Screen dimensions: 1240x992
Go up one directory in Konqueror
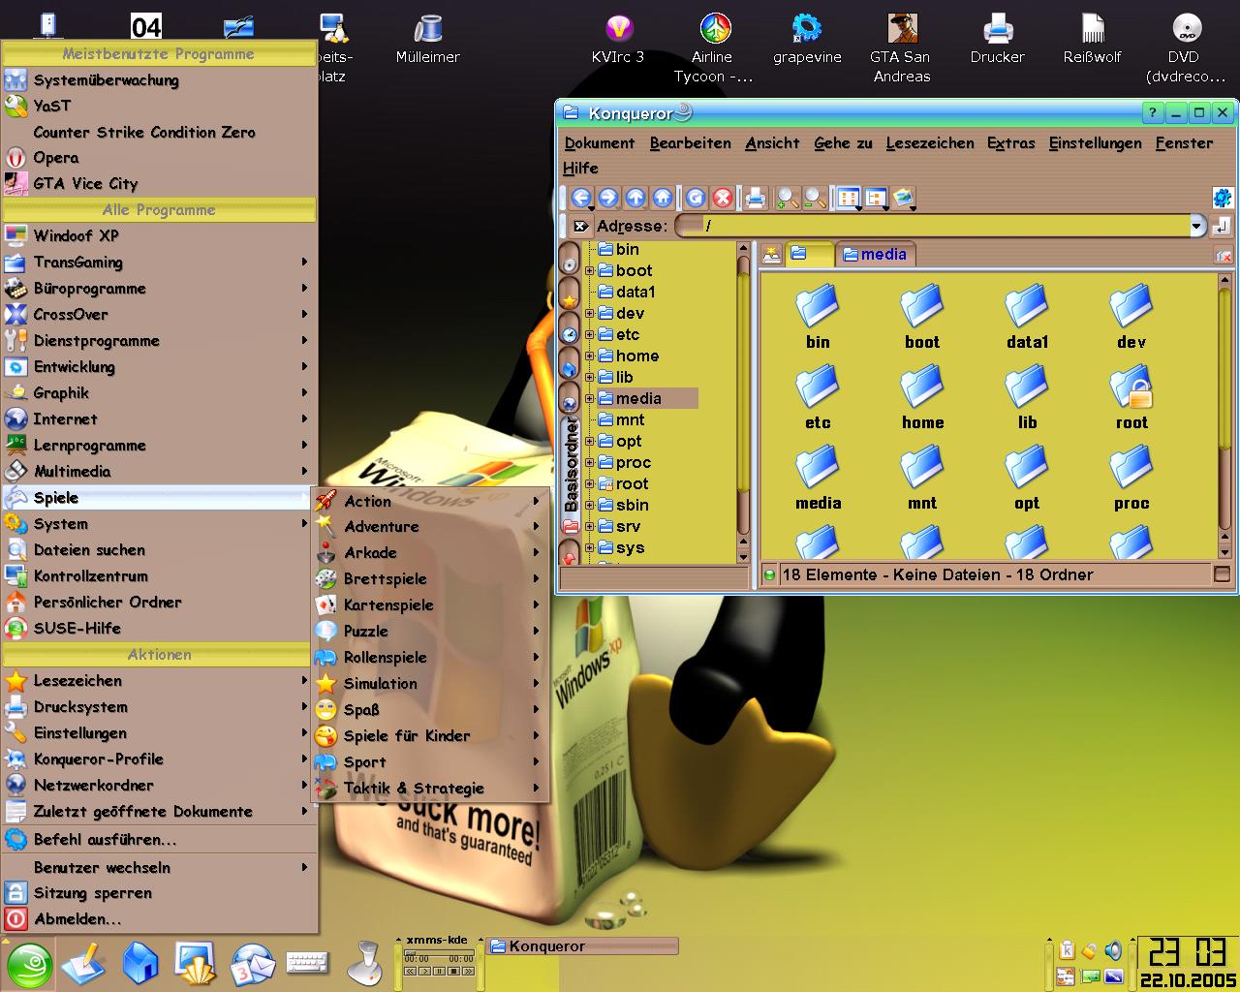tap(635, 198)
